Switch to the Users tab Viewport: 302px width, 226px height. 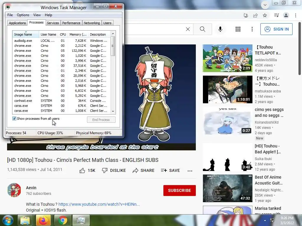click(x=107, y=23)
